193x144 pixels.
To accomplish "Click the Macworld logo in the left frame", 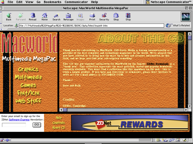I will point(30,43).
